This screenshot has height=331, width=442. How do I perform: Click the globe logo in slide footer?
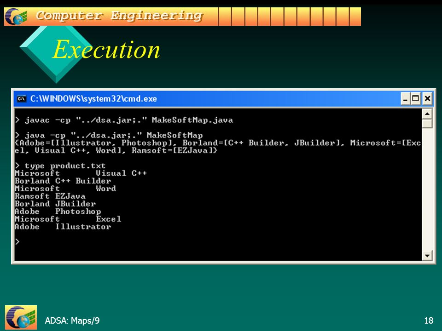[x=21, y=318]
